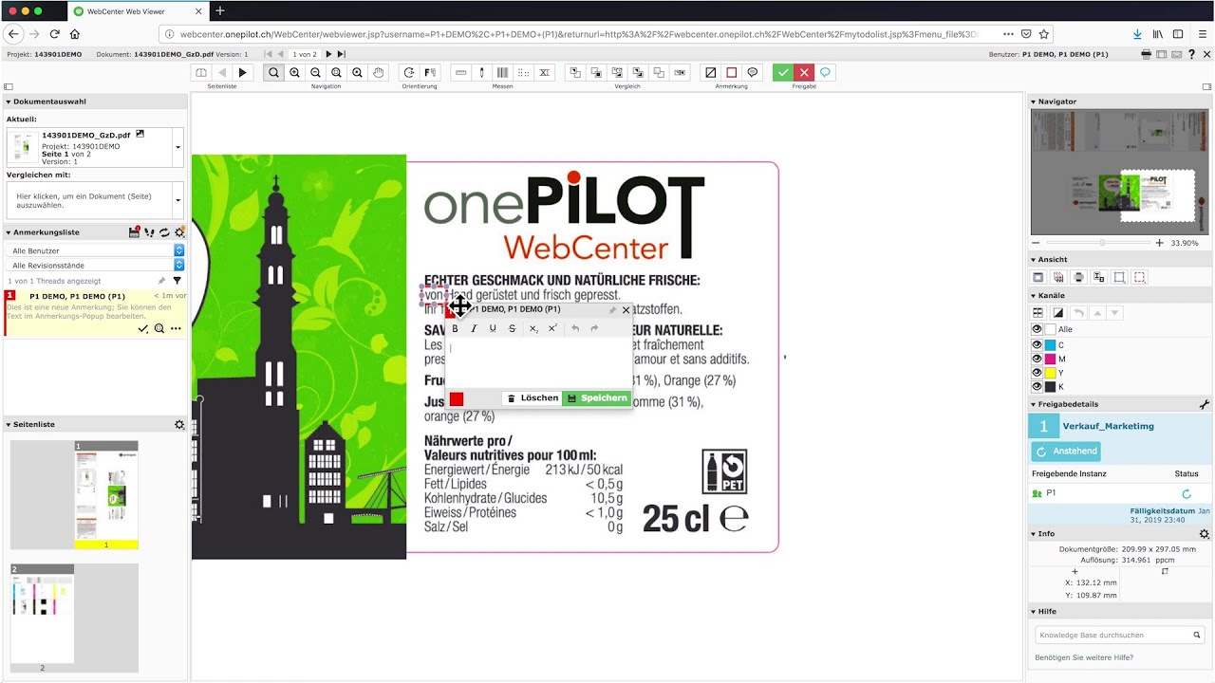
Task: Select the pan hand tool
Action: (378, 72)
